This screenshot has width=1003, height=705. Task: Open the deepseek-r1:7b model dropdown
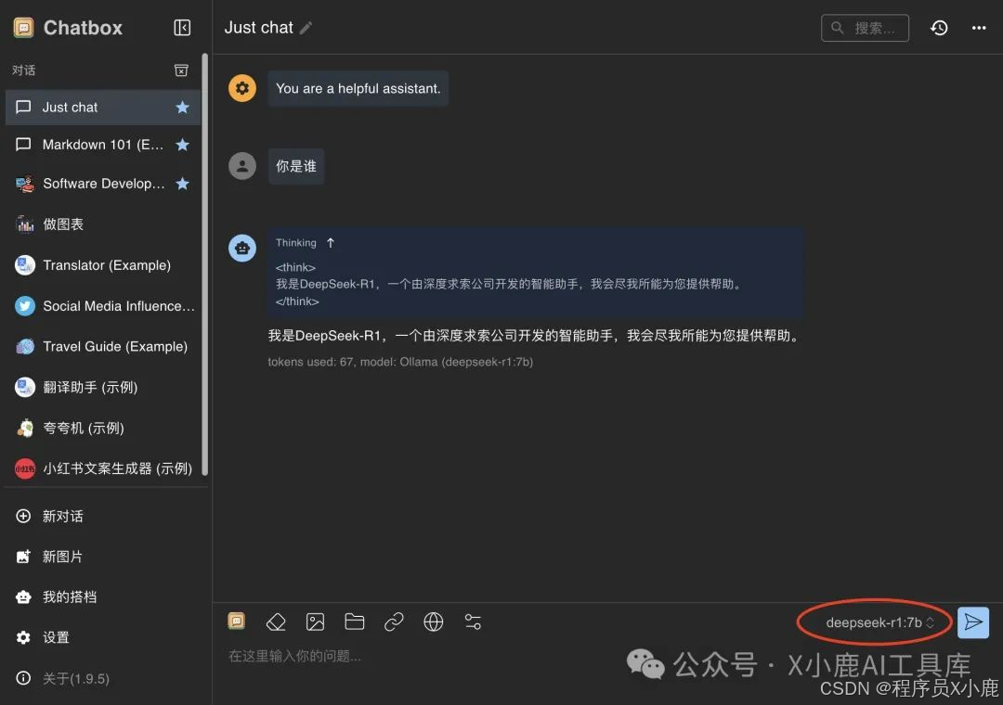click(x=879, y=622)
